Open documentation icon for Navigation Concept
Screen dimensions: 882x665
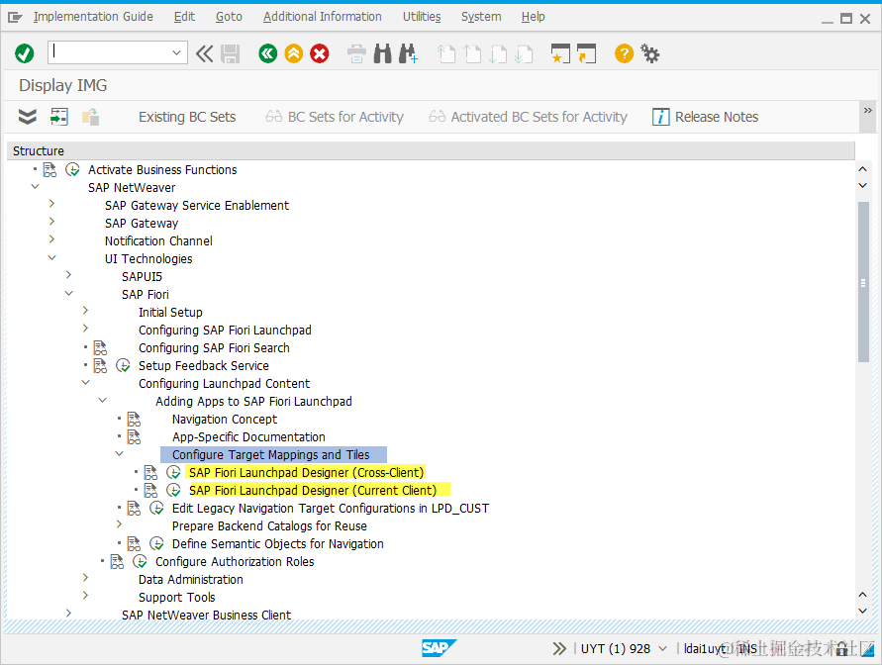pyautogui.click(x=134, y=420)
